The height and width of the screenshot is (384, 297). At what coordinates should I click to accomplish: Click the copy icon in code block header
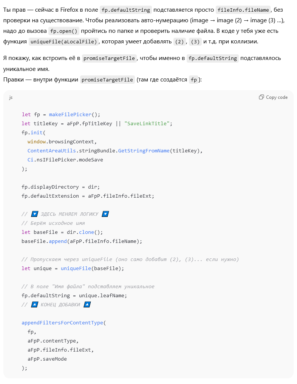[261, 97]
